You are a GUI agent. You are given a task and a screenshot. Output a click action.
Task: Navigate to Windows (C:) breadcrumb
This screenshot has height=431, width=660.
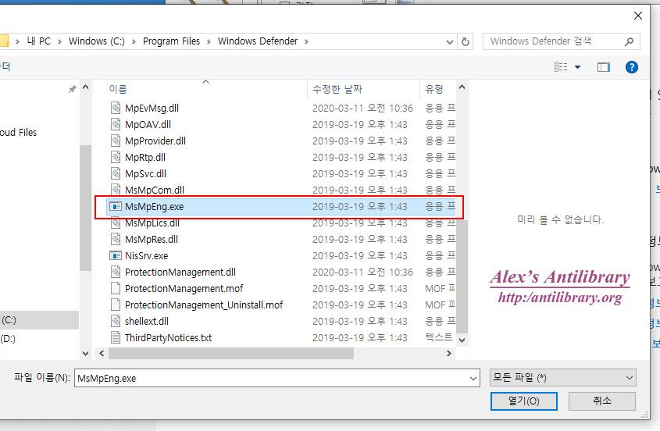97,41
